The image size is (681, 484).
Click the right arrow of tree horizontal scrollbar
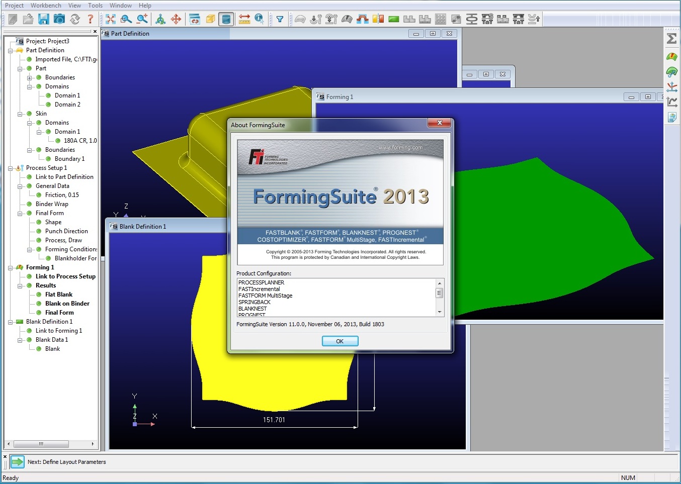coord(93,444)
